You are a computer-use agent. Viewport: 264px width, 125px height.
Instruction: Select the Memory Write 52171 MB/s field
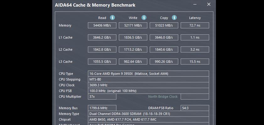(x=133, y=26)
